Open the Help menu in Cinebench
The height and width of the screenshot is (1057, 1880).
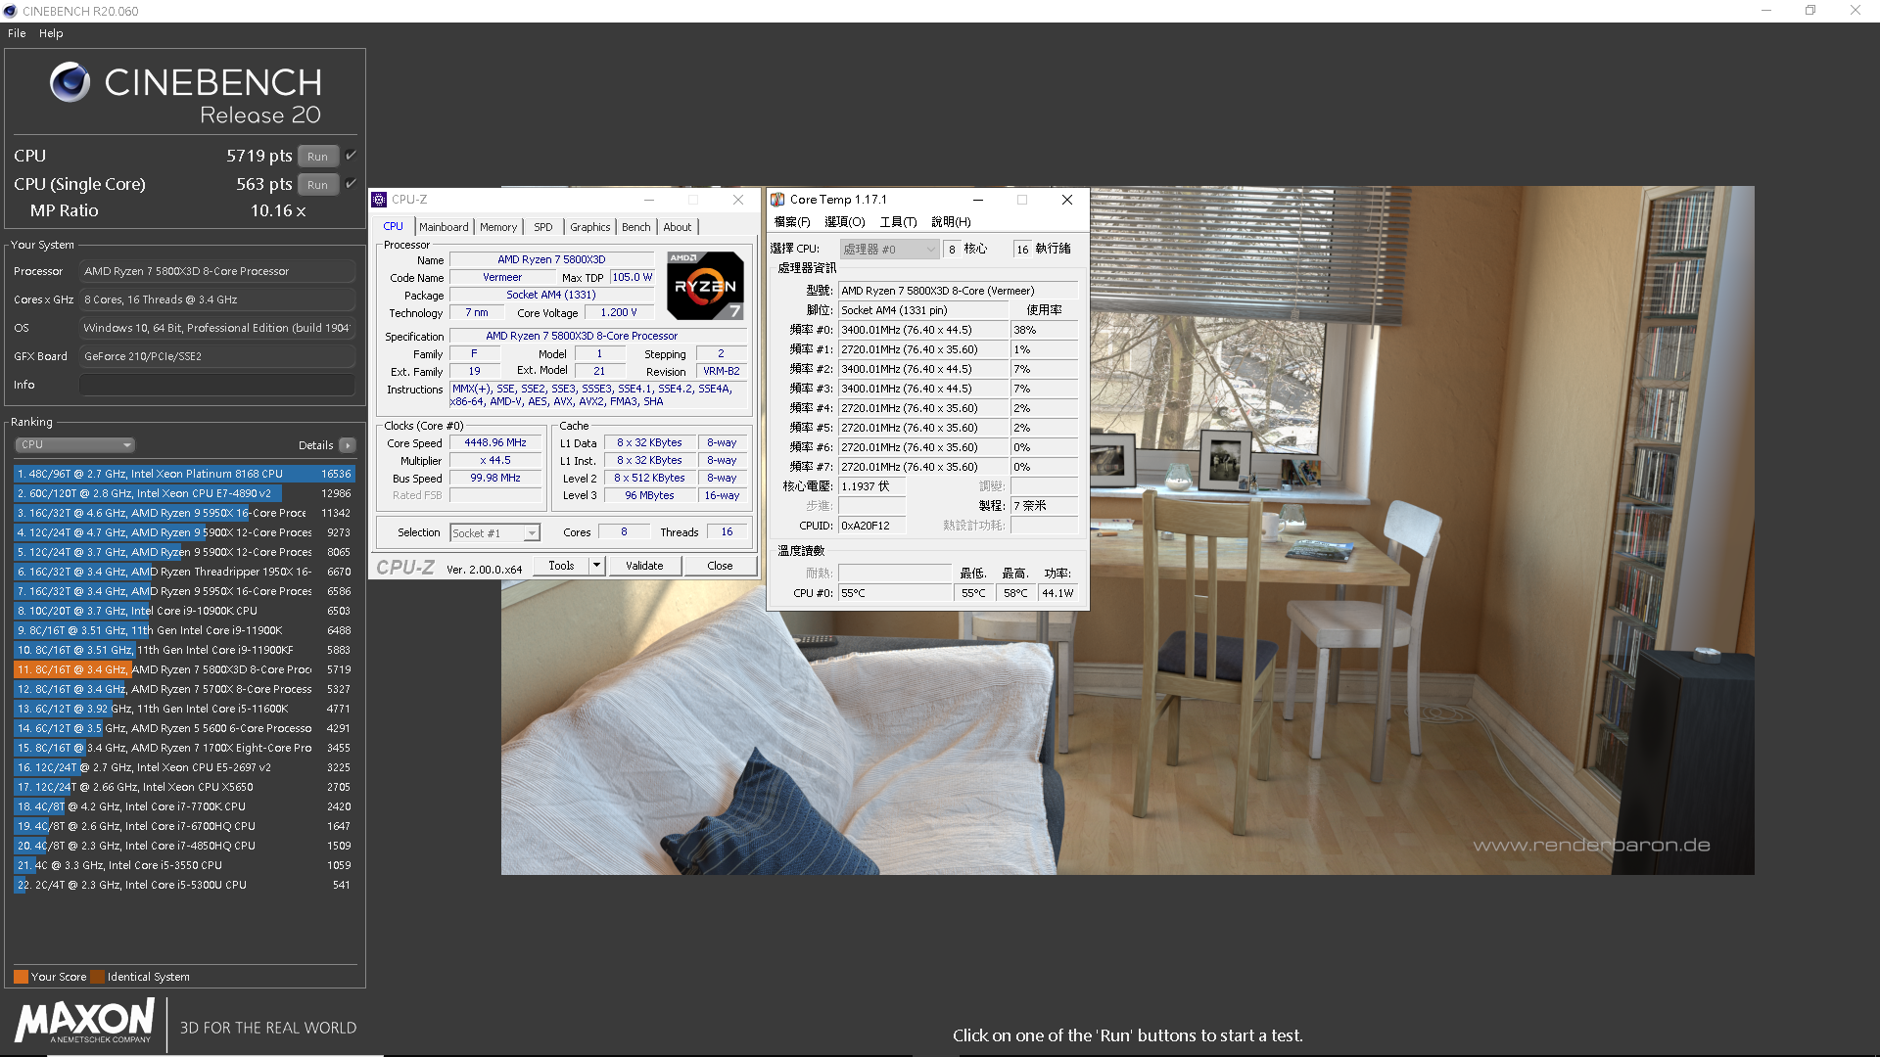(51, 33)
